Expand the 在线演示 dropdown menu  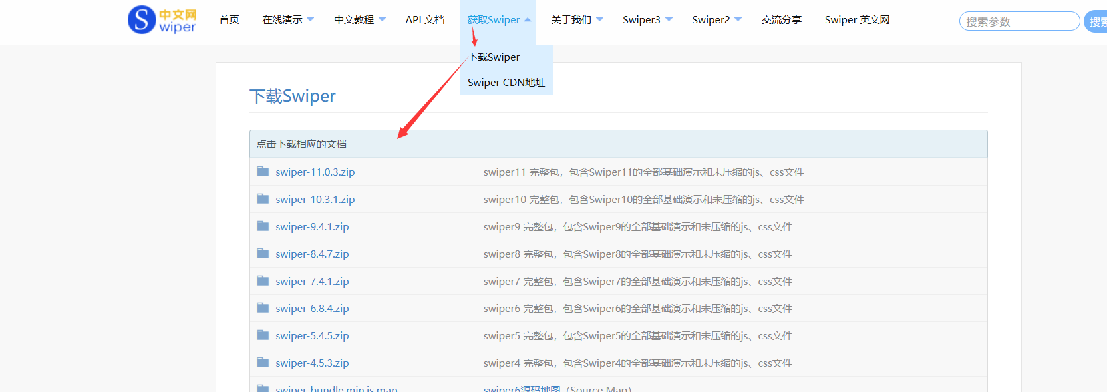[x=288, y=20]
